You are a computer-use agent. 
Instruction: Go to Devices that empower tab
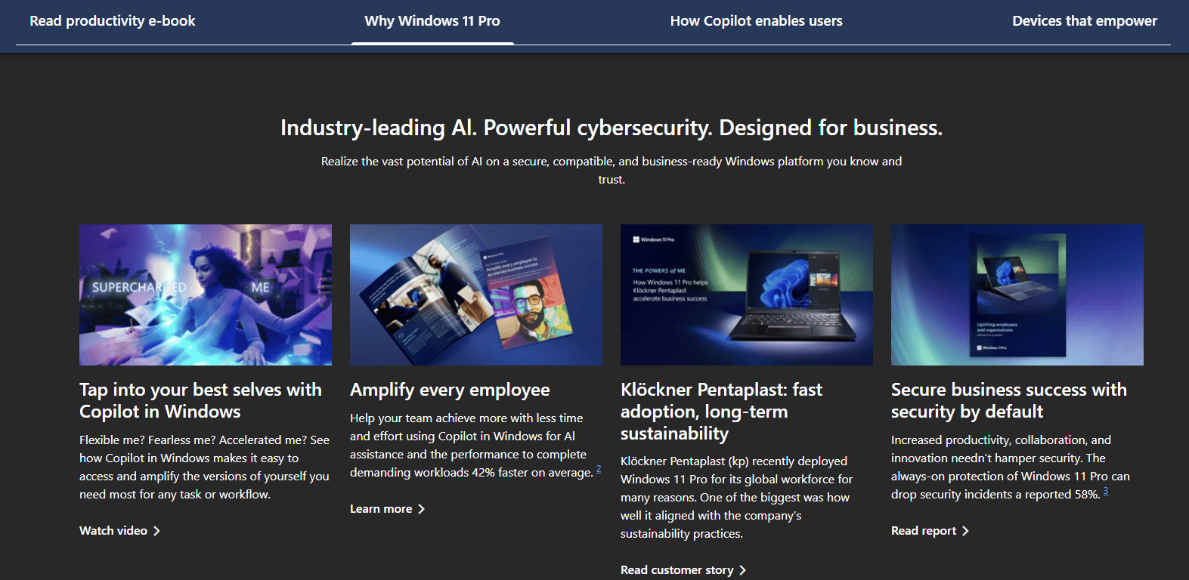point(1085,21)
